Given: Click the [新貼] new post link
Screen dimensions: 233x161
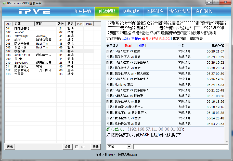Looking at the screenshot, I should click(x=128, y=45).
